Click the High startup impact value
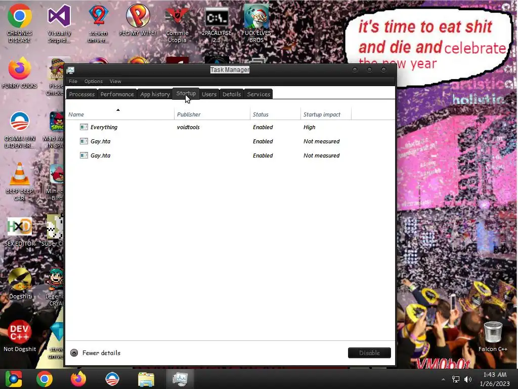 tap(310, 127)
